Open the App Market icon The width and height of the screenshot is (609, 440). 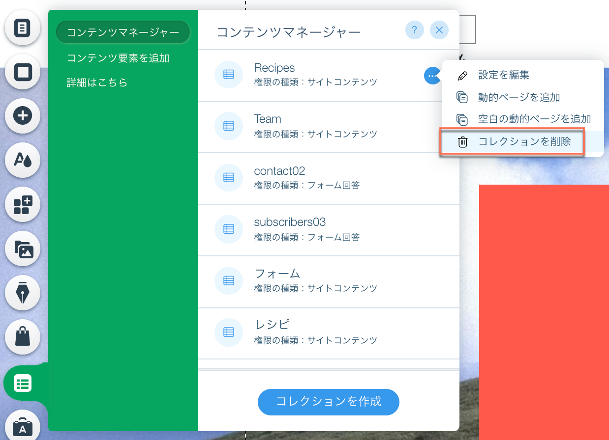pos(23,205)
